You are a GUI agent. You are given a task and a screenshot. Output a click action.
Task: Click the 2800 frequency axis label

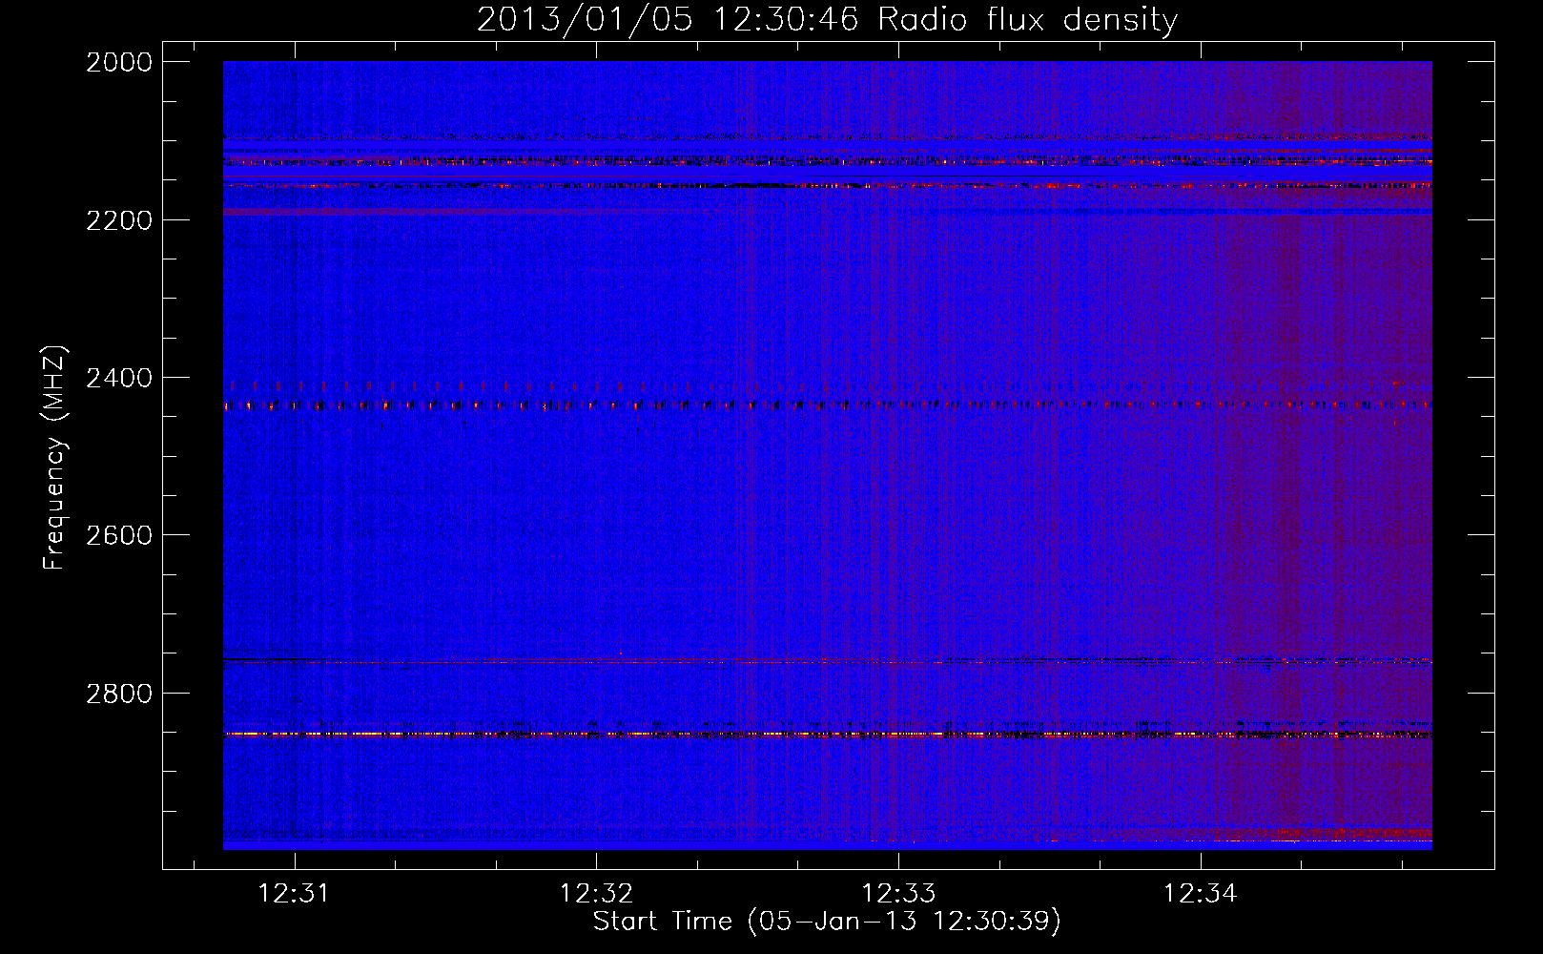click(x=119, y=694)
